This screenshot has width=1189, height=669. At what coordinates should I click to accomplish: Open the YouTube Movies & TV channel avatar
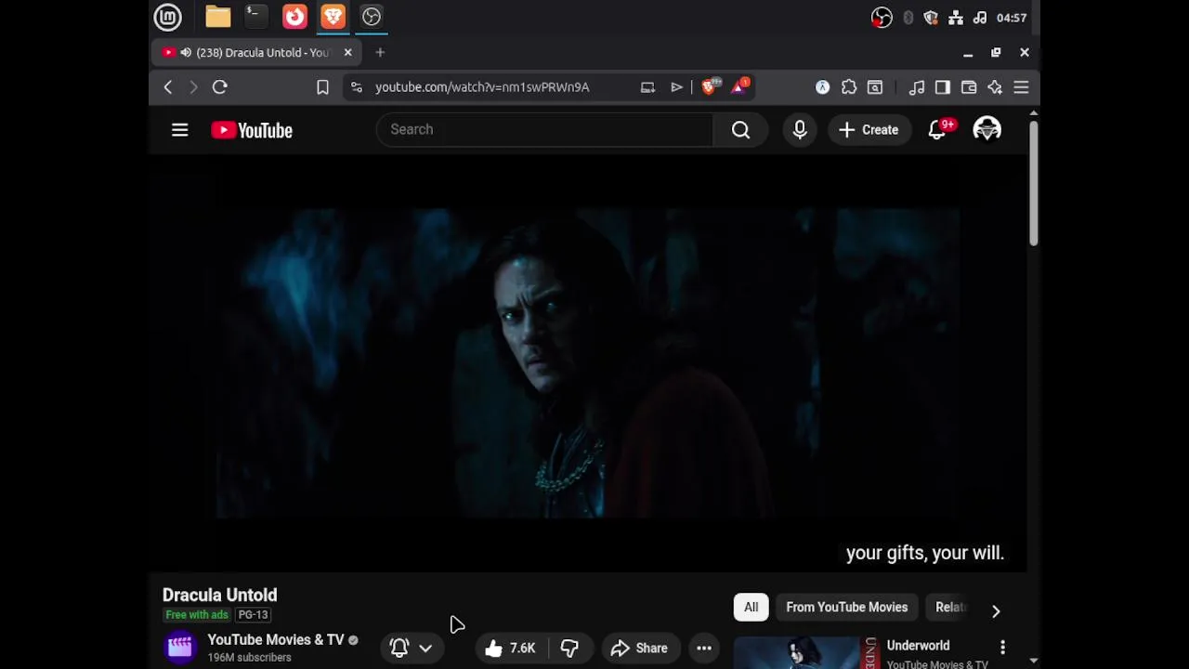[180, 647]
